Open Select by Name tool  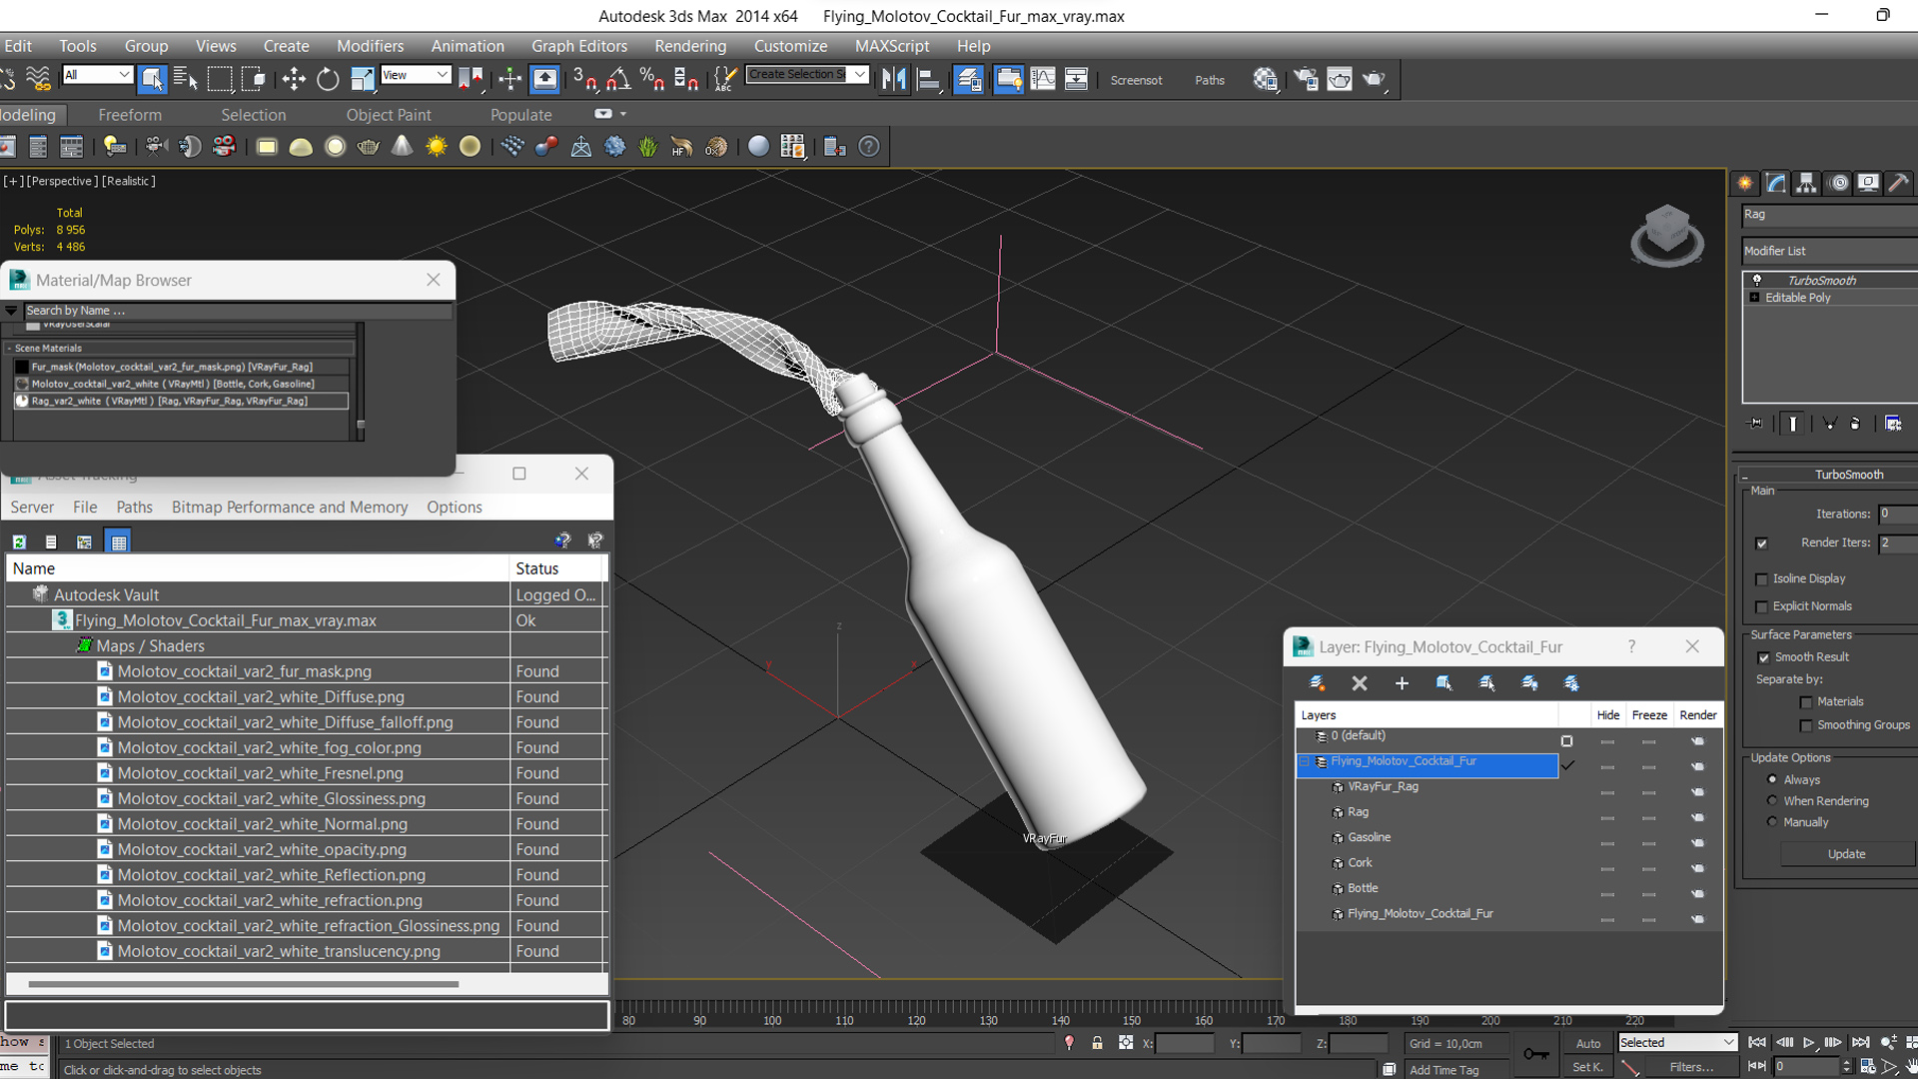click(x=186, y=79)
